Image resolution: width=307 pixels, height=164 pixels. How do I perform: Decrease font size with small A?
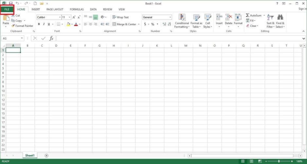pyautogui.click(x=79, y=17)
